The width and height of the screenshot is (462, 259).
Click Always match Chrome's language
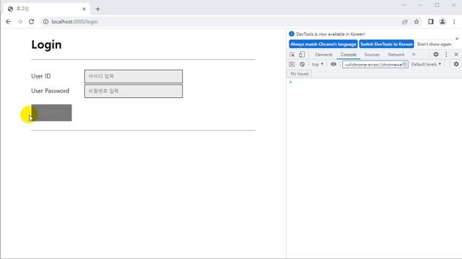coord(323,44)
